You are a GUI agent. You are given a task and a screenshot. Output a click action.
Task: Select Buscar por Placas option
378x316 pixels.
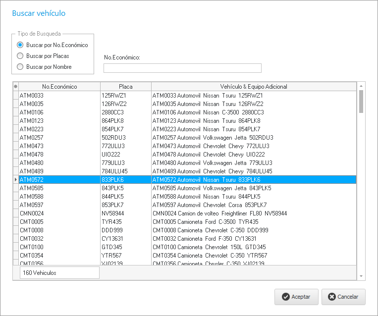pyautogui.click(x=20, y=56)
